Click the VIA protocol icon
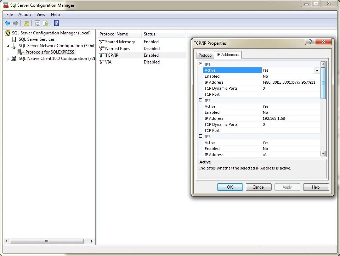This screenshot has width=340, height=256. (102, 62)
